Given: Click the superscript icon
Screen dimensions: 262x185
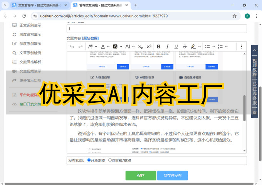Looking at the screenshot, I should click(149, 47).
